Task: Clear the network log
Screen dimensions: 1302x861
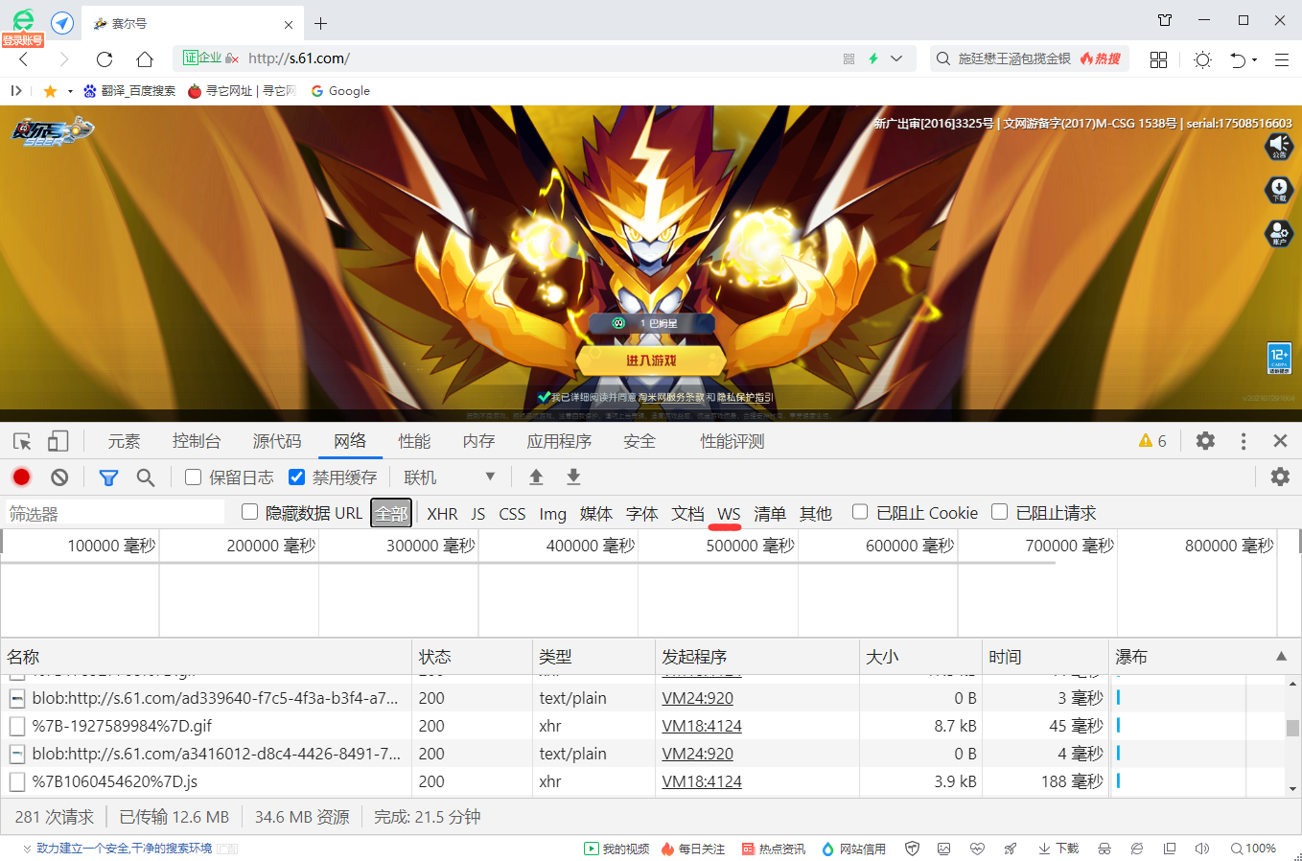Action: tap(59, 477)
